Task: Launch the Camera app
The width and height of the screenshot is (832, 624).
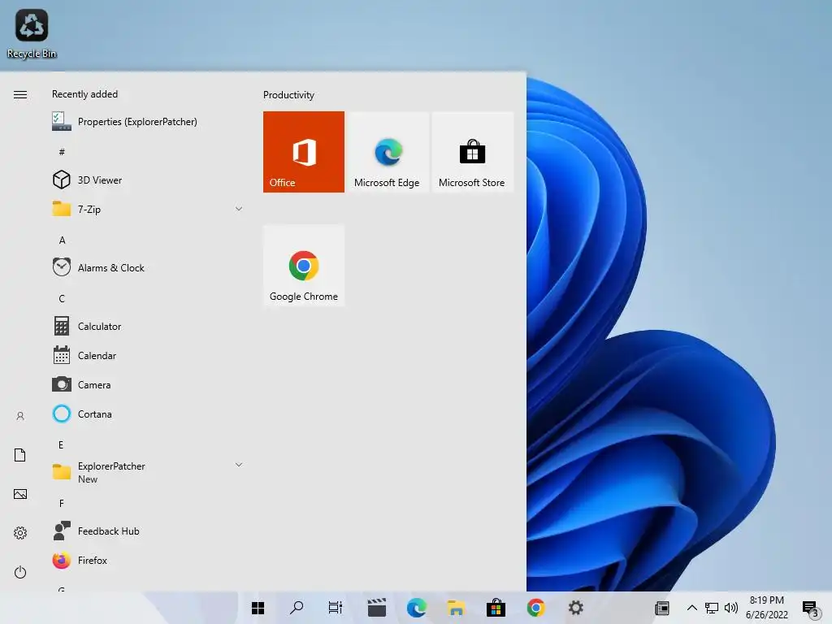Action: point(149,384)
